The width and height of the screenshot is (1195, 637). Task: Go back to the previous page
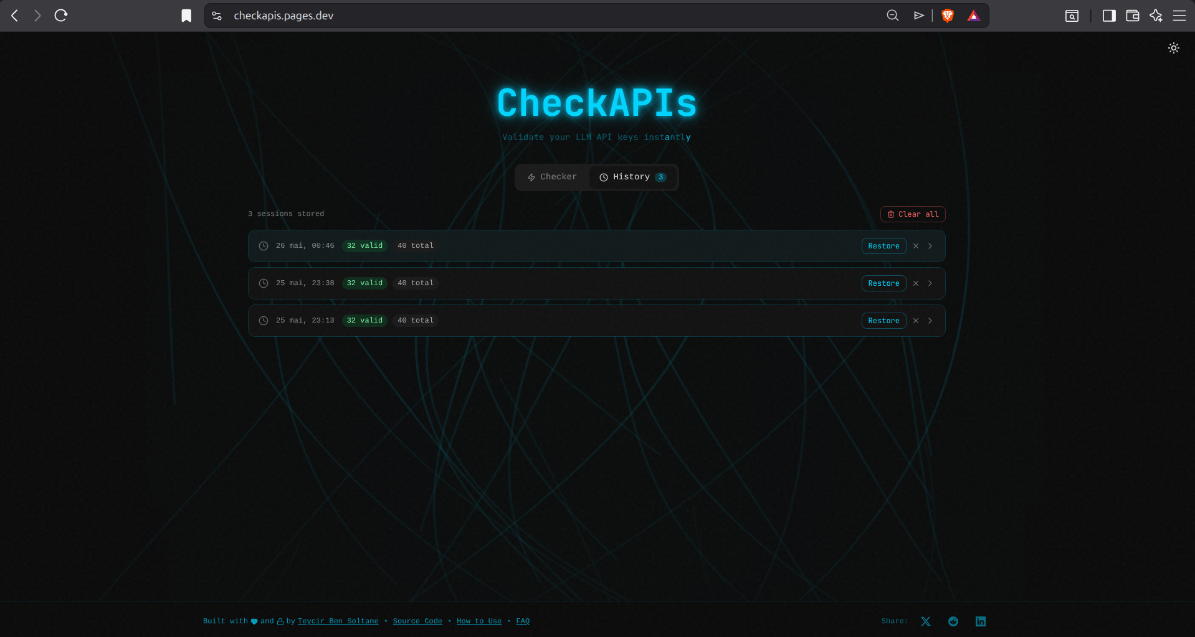(x=15, y=16)
